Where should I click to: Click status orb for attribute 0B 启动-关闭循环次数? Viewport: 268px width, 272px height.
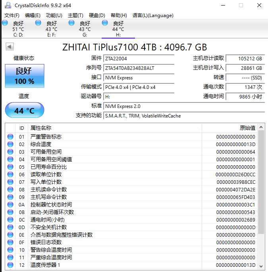[10, 212]
